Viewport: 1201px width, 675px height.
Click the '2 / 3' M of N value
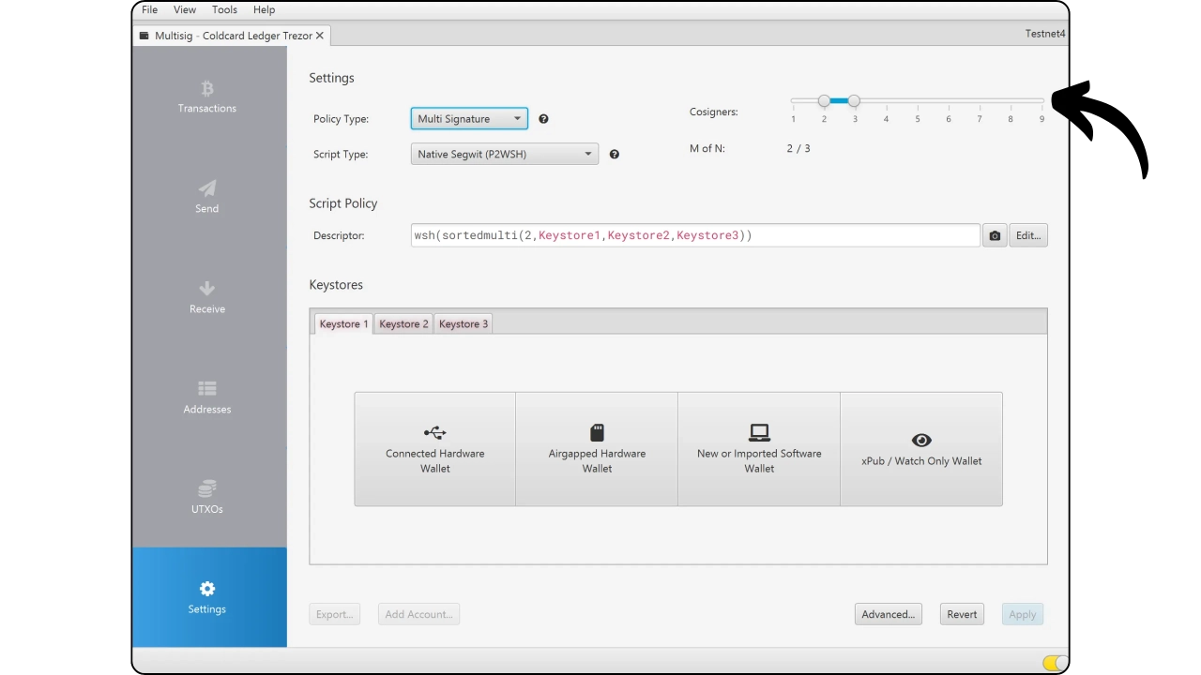798,148
